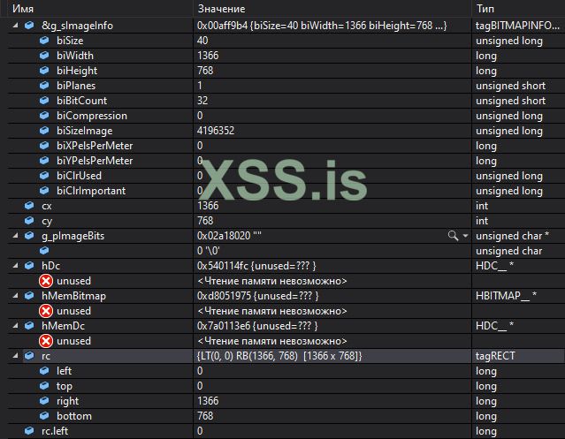
Task: Select the HBITMAP__ * type cell
Action: [507, 296]
